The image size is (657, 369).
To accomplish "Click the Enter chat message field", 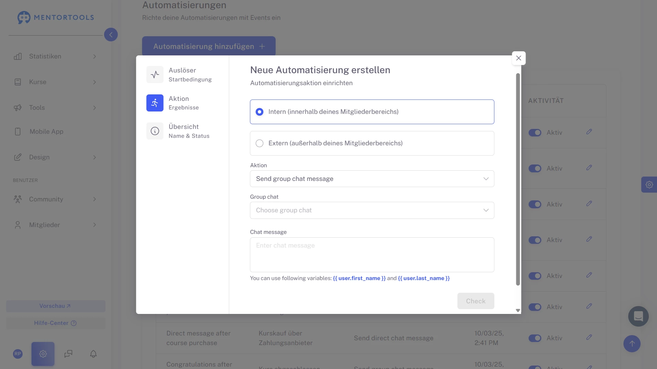I will tap(372, 255).
